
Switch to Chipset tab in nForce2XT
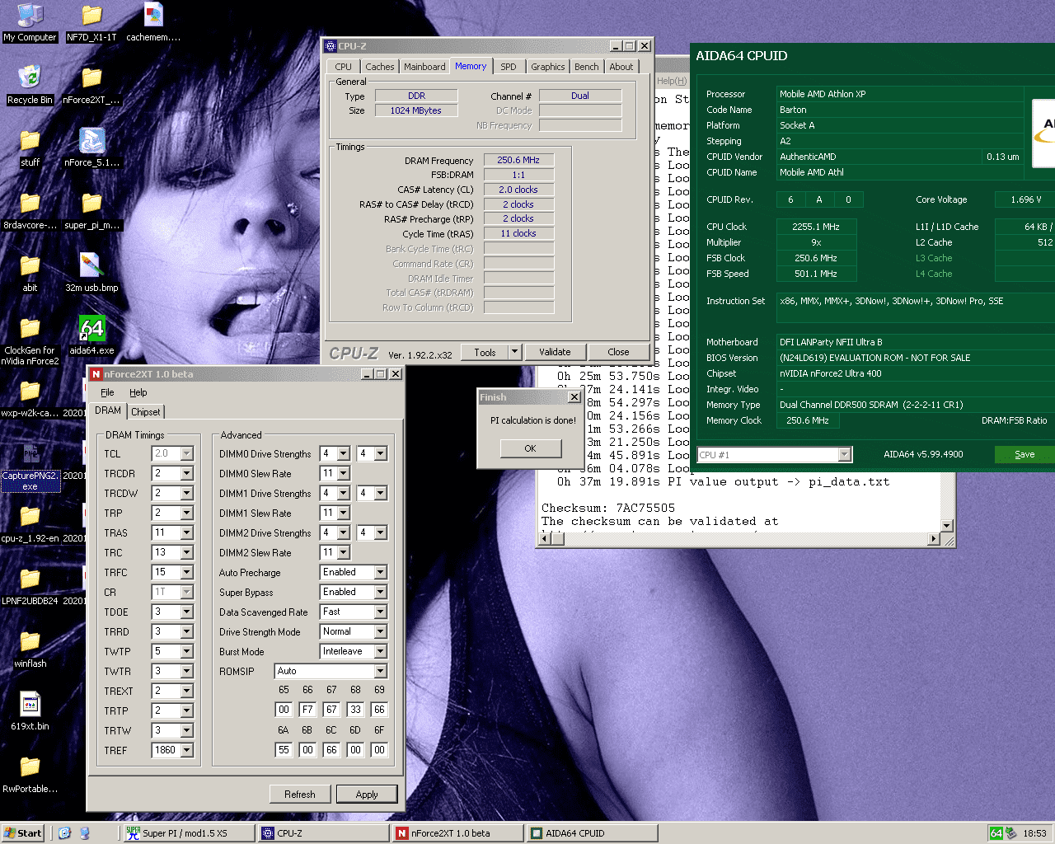pyautogui.click(x=146, y=412)
